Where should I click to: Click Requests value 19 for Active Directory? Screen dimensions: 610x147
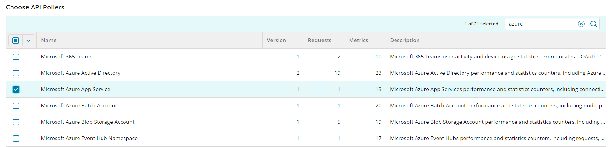pyautogui.click(x=337, y=73)
